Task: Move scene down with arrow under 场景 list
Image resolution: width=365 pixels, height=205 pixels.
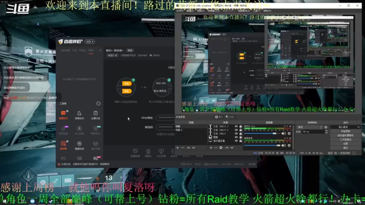Action: click(x=193, y=148)
